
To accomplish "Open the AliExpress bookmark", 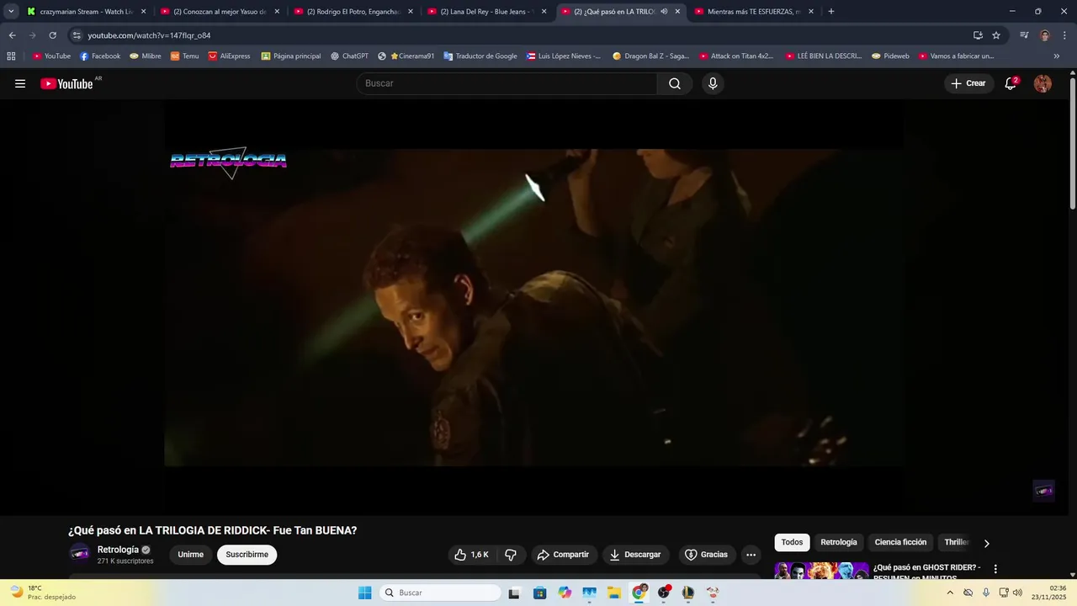I will [229, 56].
